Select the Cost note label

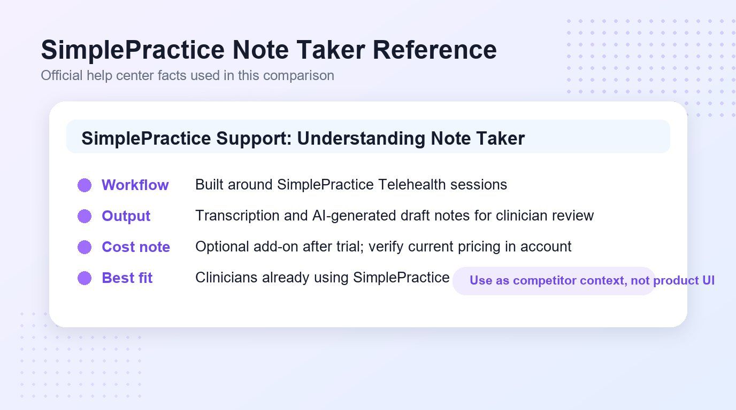point(136,247)
